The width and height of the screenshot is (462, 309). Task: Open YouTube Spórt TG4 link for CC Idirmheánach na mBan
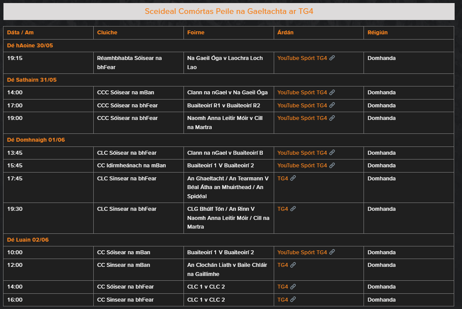point(302,166)
